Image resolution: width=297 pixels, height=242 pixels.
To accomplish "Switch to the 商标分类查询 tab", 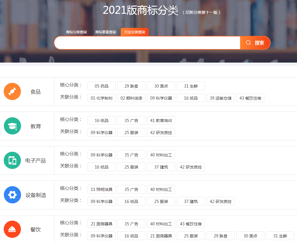I will tap(76, 32).
